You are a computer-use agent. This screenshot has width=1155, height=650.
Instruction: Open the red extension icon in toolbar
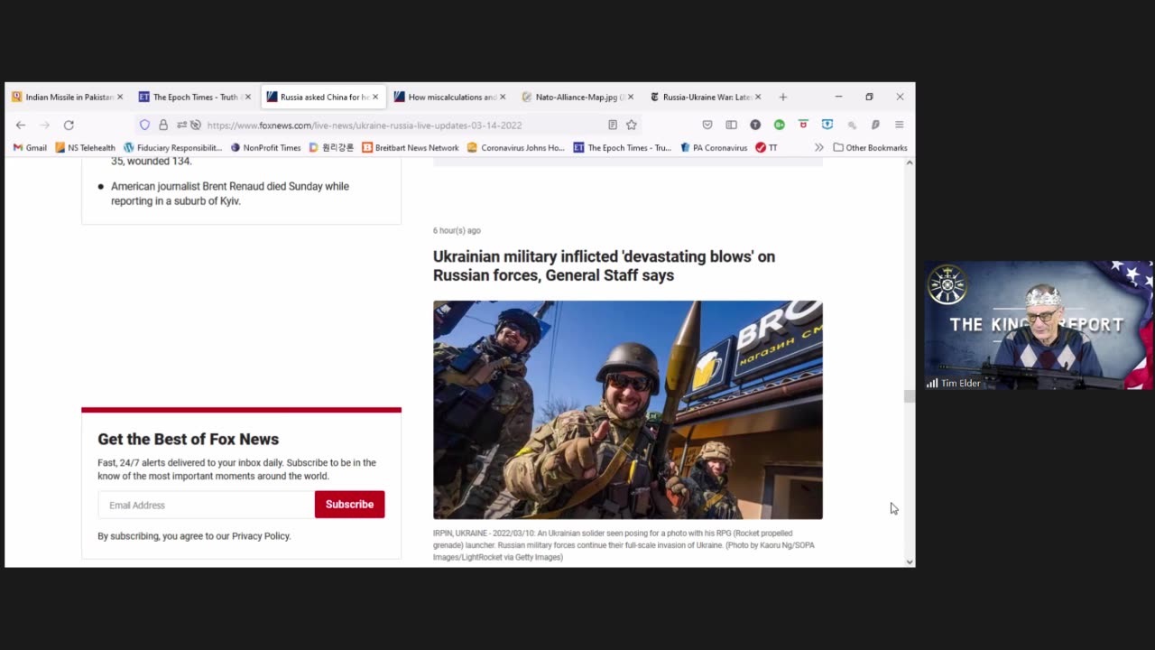803,125
